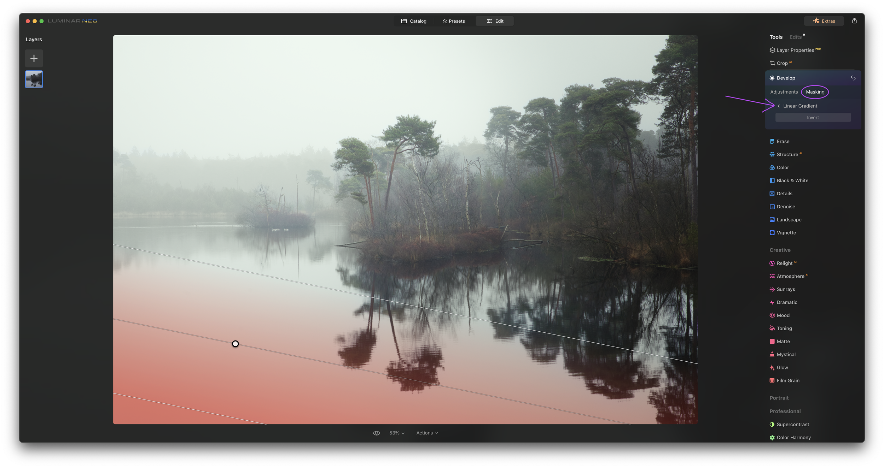Viewport: 884px width, 468px height.
Task: Click the add layer plus button
Action: 34,58
